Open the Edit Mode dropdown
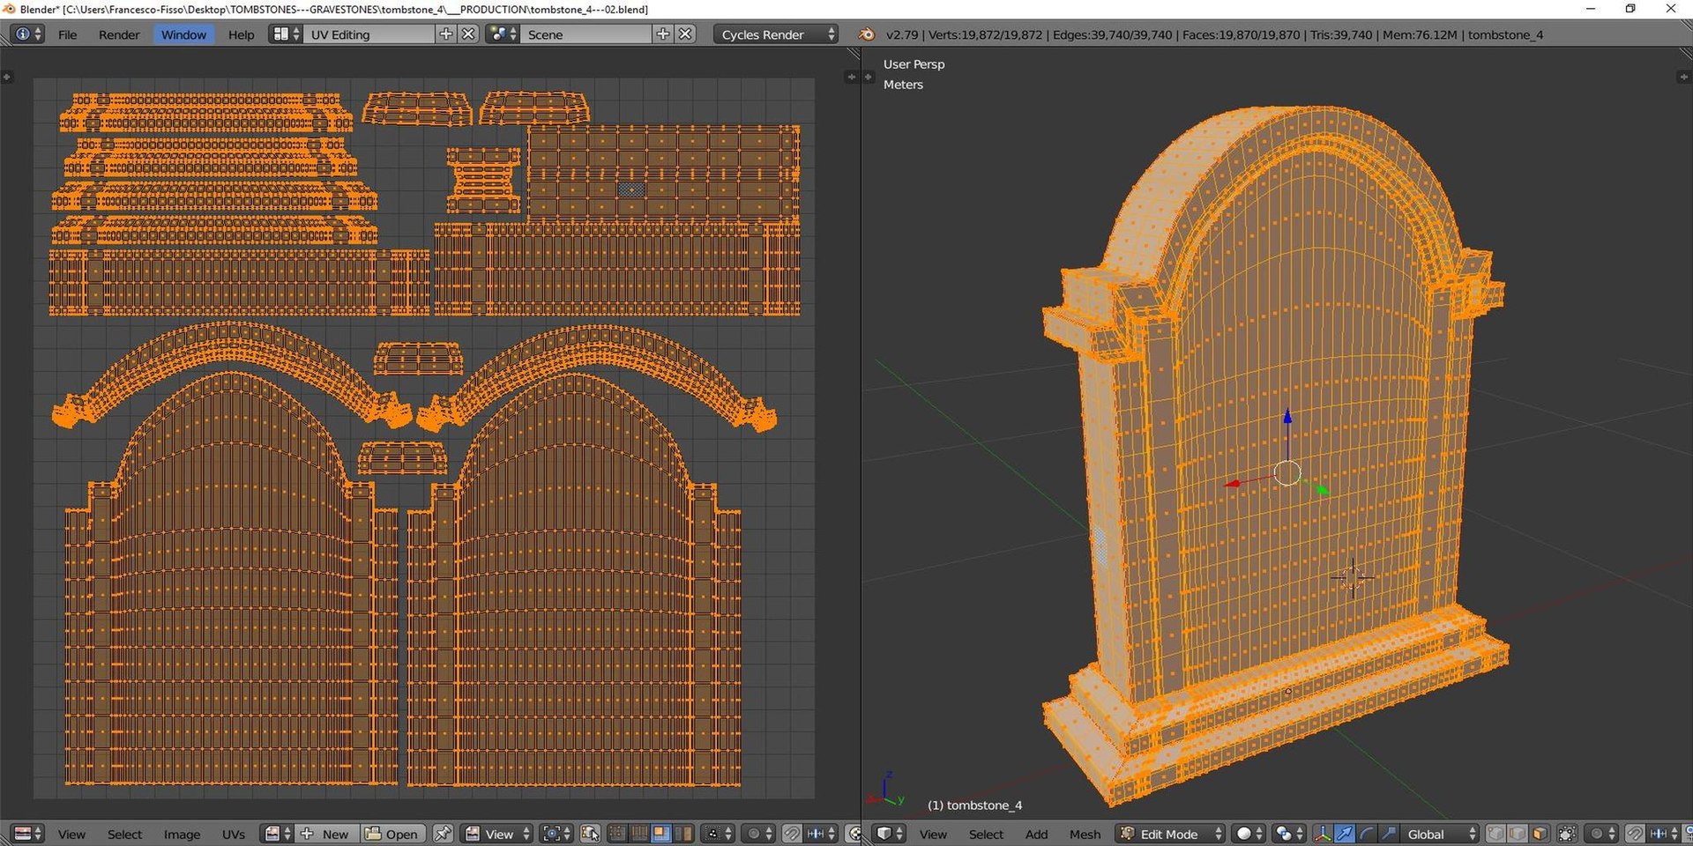The image size is (1693, 846). (x=1170, y=834)
